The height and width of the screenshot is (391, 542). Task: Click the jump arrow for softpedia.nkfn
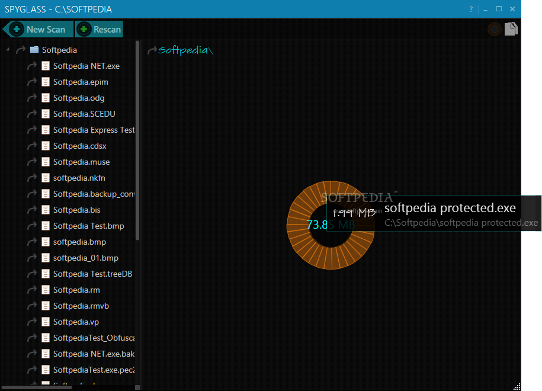pyautogui.click(x=32, y=178)
